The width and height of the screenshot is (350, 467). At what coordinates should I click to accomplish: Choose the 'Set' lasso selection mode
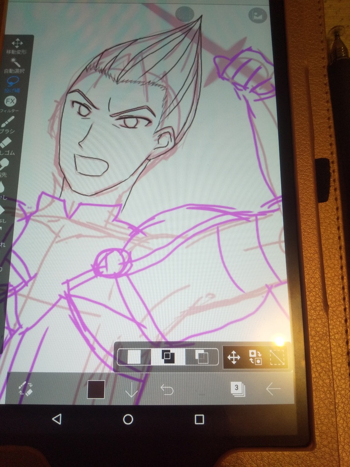tap(134, 357)
